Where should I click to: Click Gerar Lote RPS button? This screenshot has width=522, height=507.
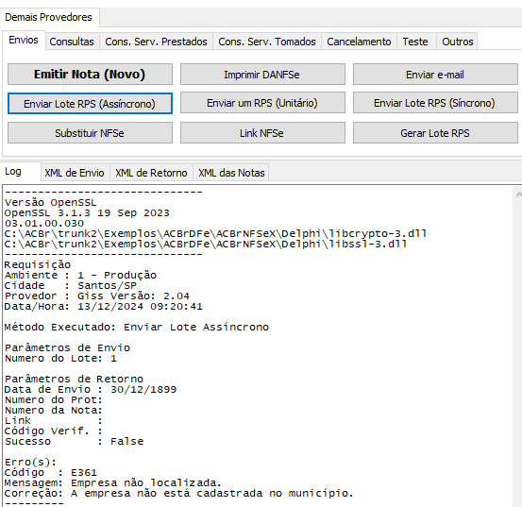[435, 133]
